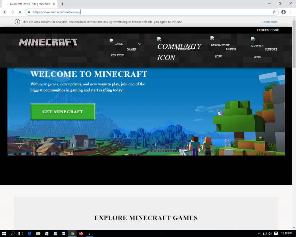The image size is (296, 237).
Task: Click the cookie notice info icon
Action: [x=17, y=22]
